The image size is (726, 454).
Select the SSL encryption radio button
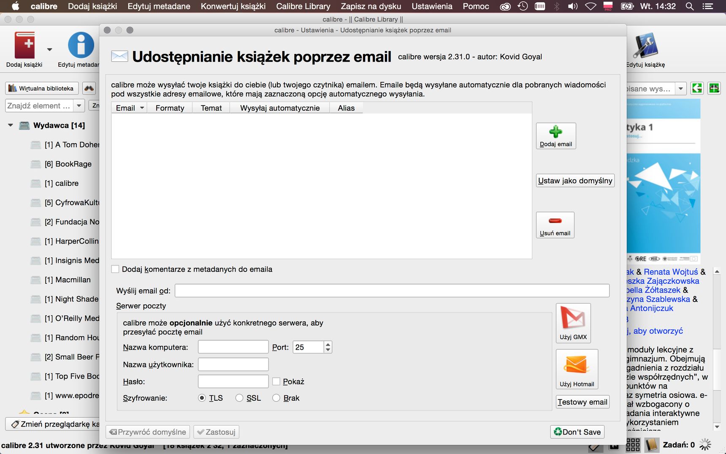pyautogui.click(x=239, y=398)
